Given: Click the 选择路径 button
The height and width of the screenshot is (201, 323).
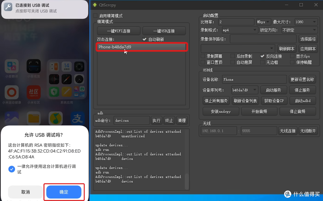Looking at the screenshot, I should click(308, 39).
